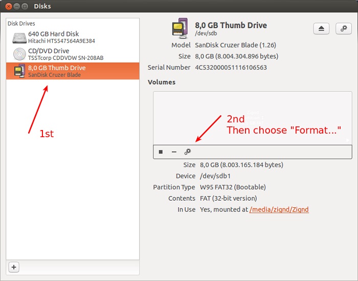The image size is (358, 281).
Task: Delete the partition using the minus button
Action: (x=174, y=152)
